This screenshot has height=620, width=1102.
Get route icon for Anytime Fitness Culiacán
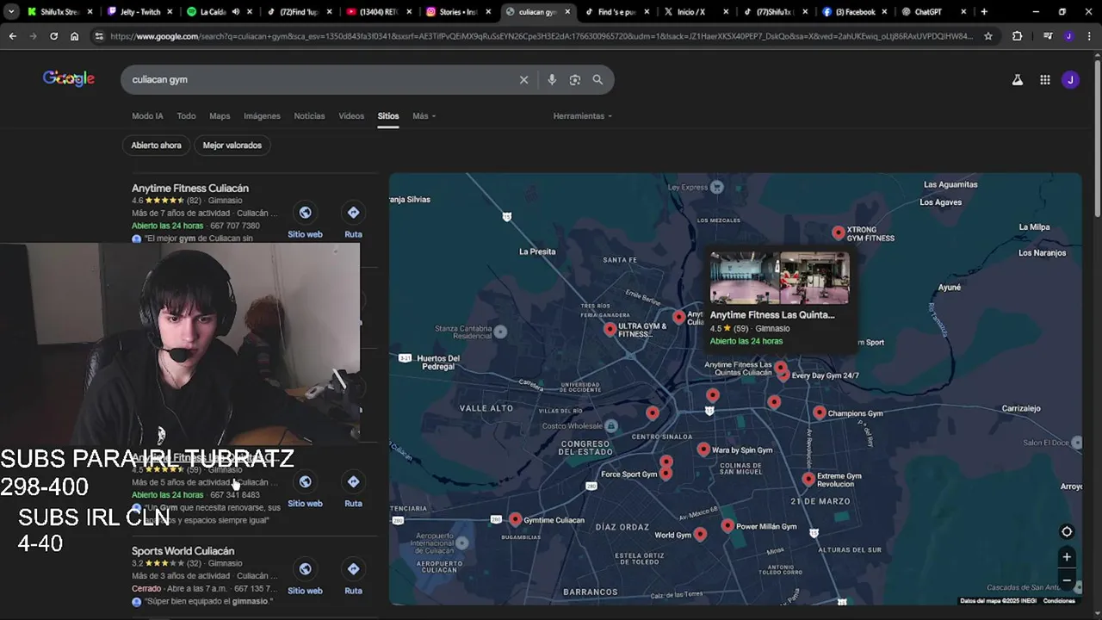coord(353,213)
